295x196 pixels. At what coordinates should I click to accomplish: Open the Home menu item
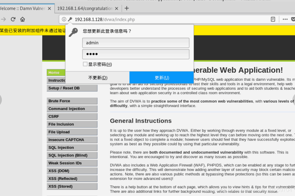(x=56, y=72)
